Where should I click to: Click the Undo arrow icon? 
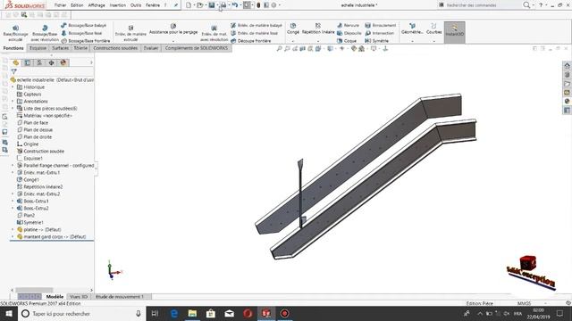[x=234, y=5]
